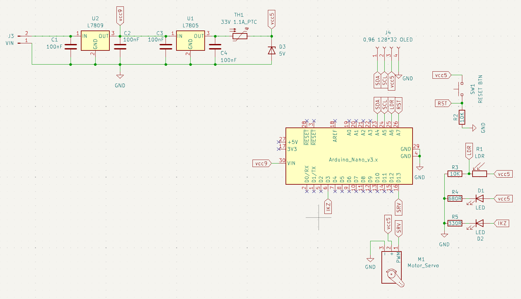Click the no-connect marker on the 3V3 pin
Viewport: 521px width, 299px height.
pyautogui.click(x=278, y=149)
